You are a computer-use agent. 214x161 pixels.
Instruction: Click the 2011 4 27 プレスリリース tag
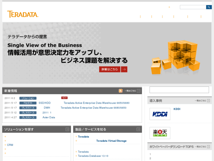pyautogui.click(x=28, y=118)
